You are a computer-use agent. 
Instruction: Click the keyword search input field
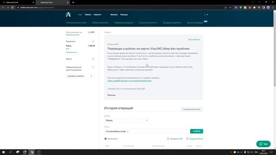pyautogui.click(x=160, y=131)
